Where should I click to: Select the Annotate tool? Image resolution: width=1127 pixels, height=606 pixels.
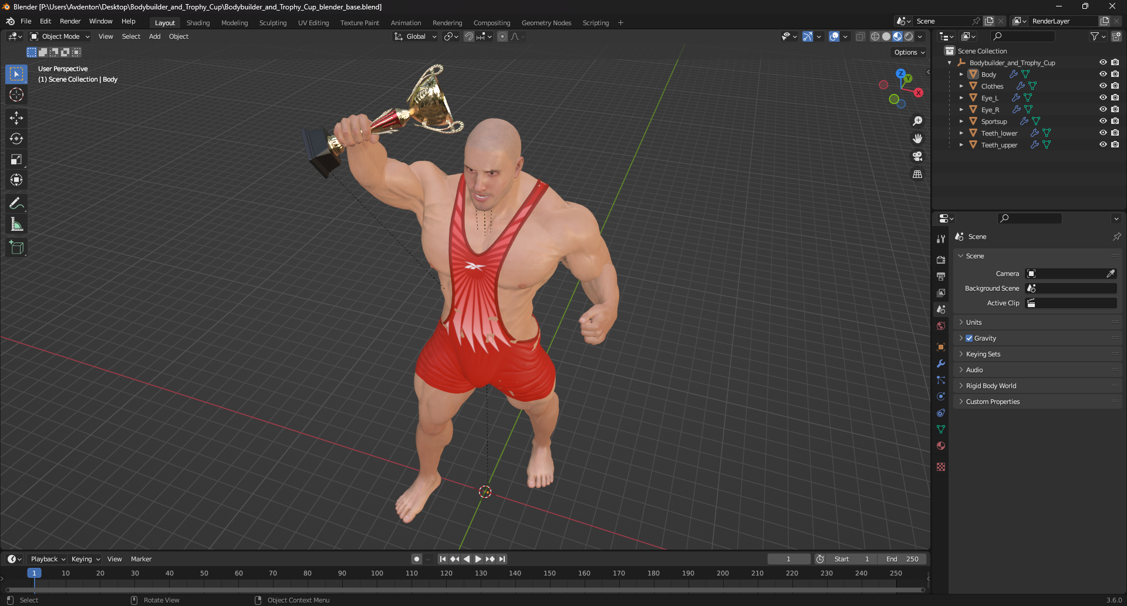pos(16,203)
